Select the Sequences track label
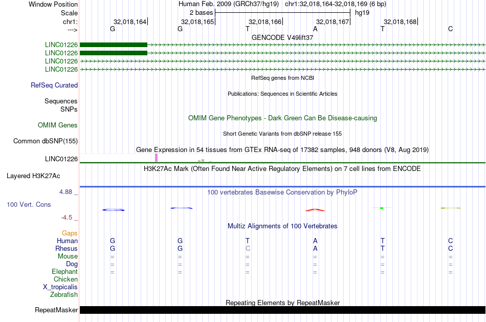This screenshot has height=322, width=486. point(61,101)
